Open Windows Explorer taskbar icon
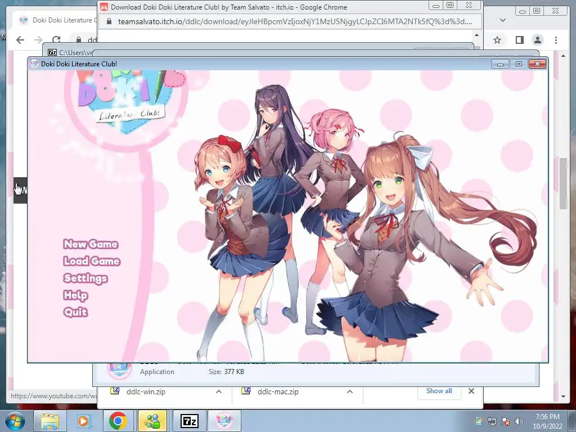 (50, 421)
